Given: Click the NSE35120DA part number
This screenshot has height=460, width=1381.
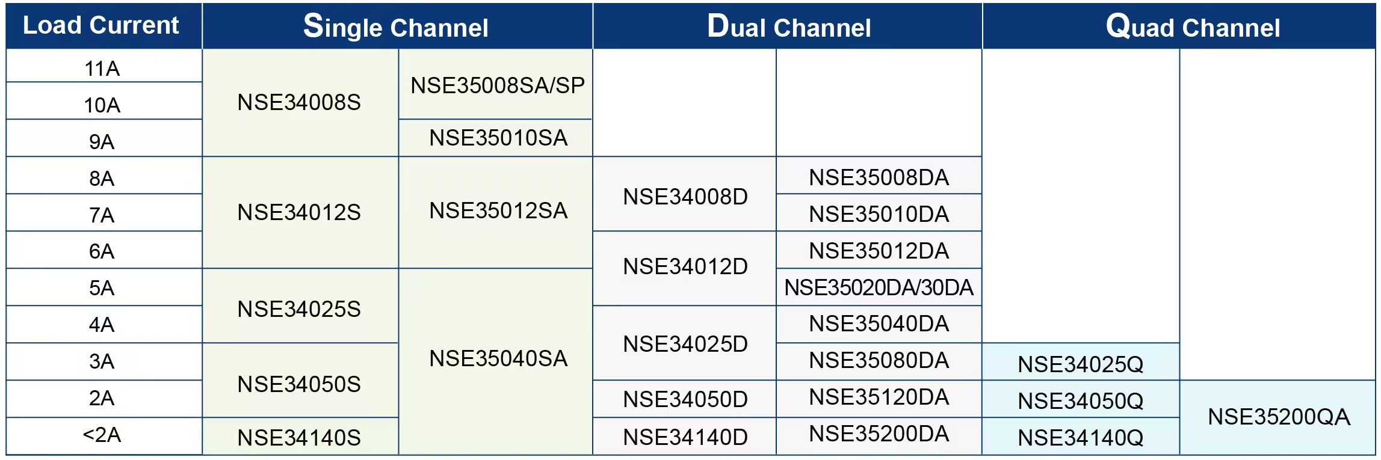Looking at the screenshot, I should 879,397.
